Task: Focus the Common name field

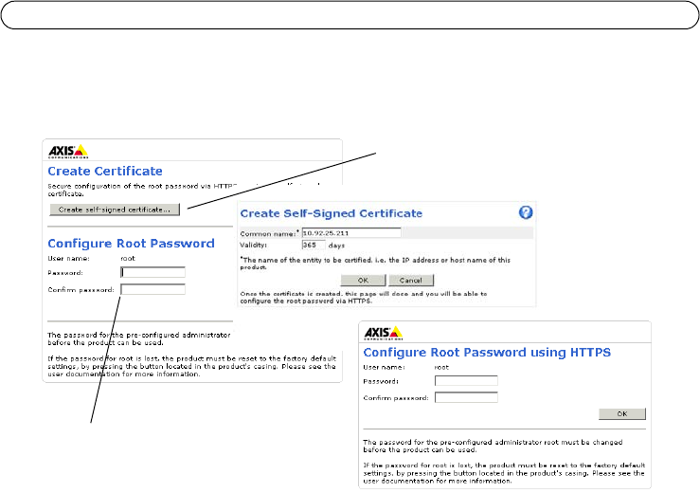Action: (351, 233)
